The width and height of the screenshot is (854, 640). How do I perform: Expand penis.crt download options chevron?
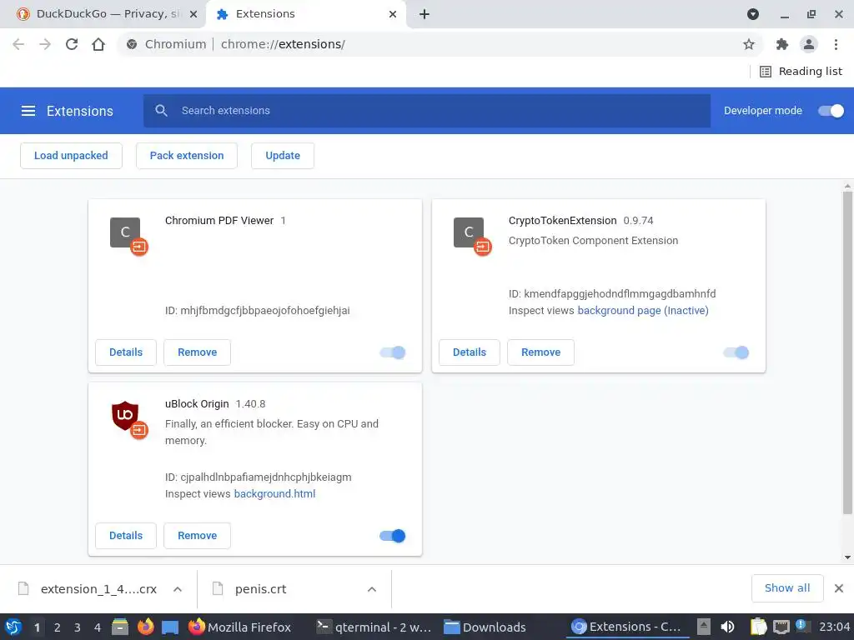click(x=372, y=589)
